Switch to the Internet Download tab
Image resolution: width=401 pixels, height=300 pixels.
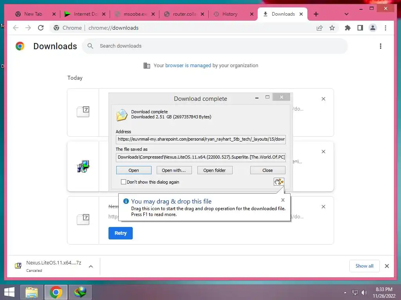[x=86, y=14]
